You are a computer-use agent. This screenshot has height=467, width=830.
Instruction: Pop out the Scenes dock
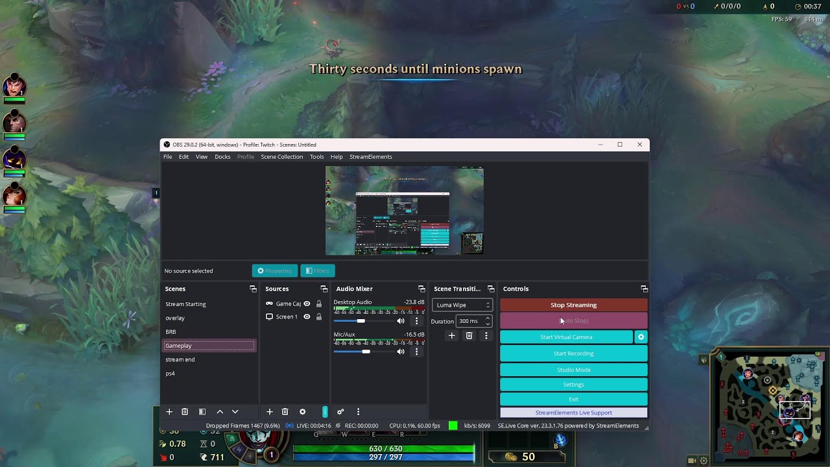click(x=253, y=289)
